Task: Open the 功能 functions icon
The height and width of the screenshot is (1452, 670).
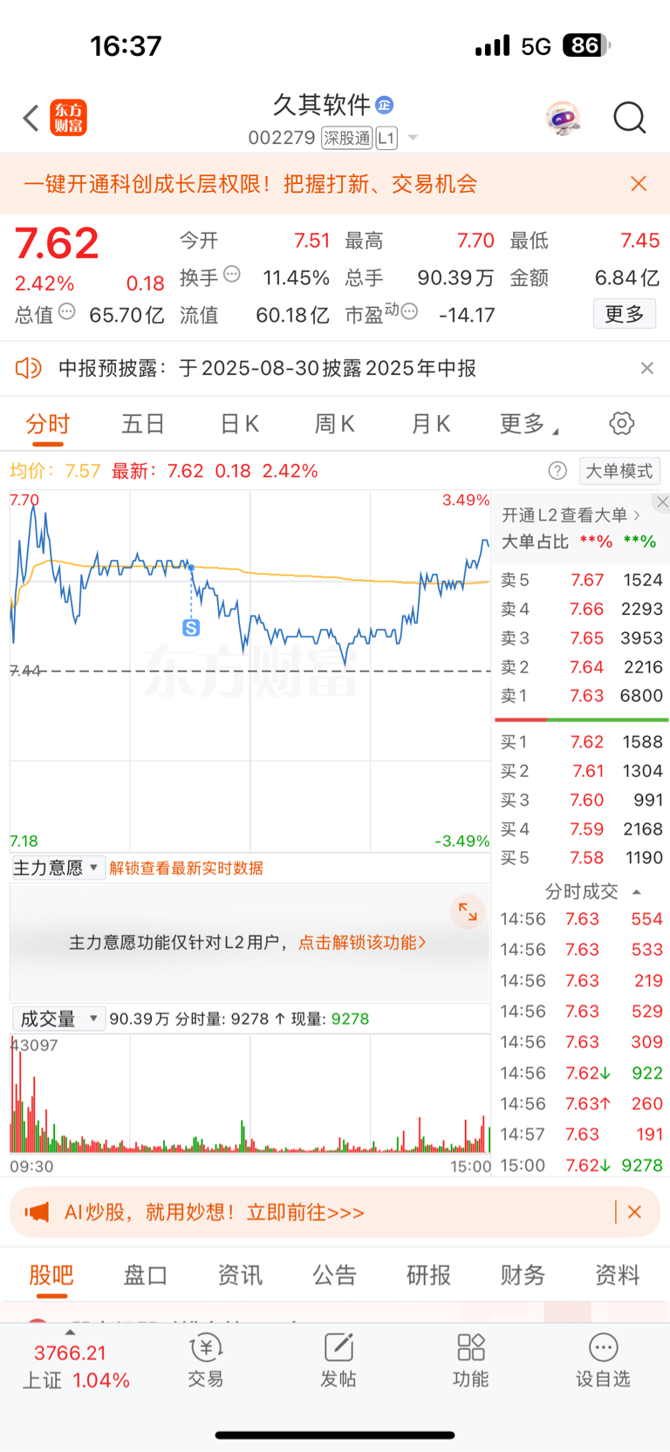Action: click(471, 1360)
